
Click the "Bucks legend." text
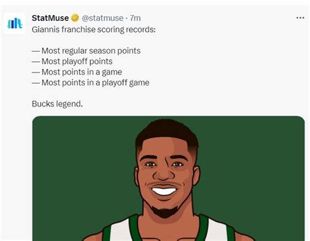click(x=58, y=104)
